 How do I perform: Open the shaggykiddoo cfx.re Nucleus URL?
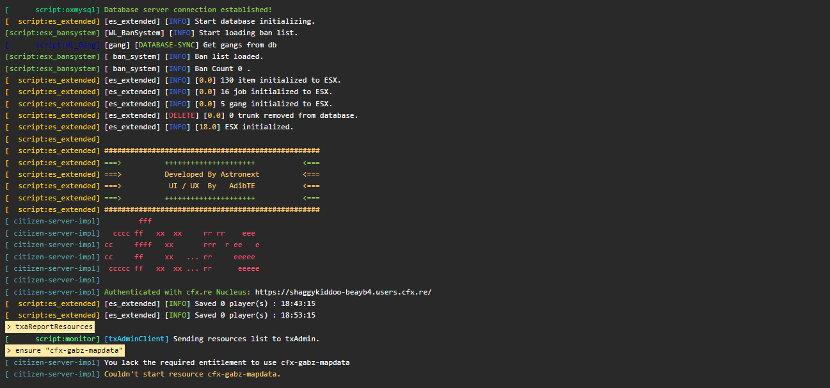coord(343,292)
